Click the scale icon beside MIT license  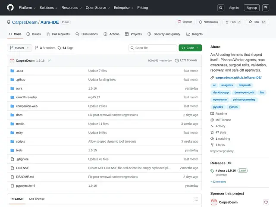[x=212, y=120]
